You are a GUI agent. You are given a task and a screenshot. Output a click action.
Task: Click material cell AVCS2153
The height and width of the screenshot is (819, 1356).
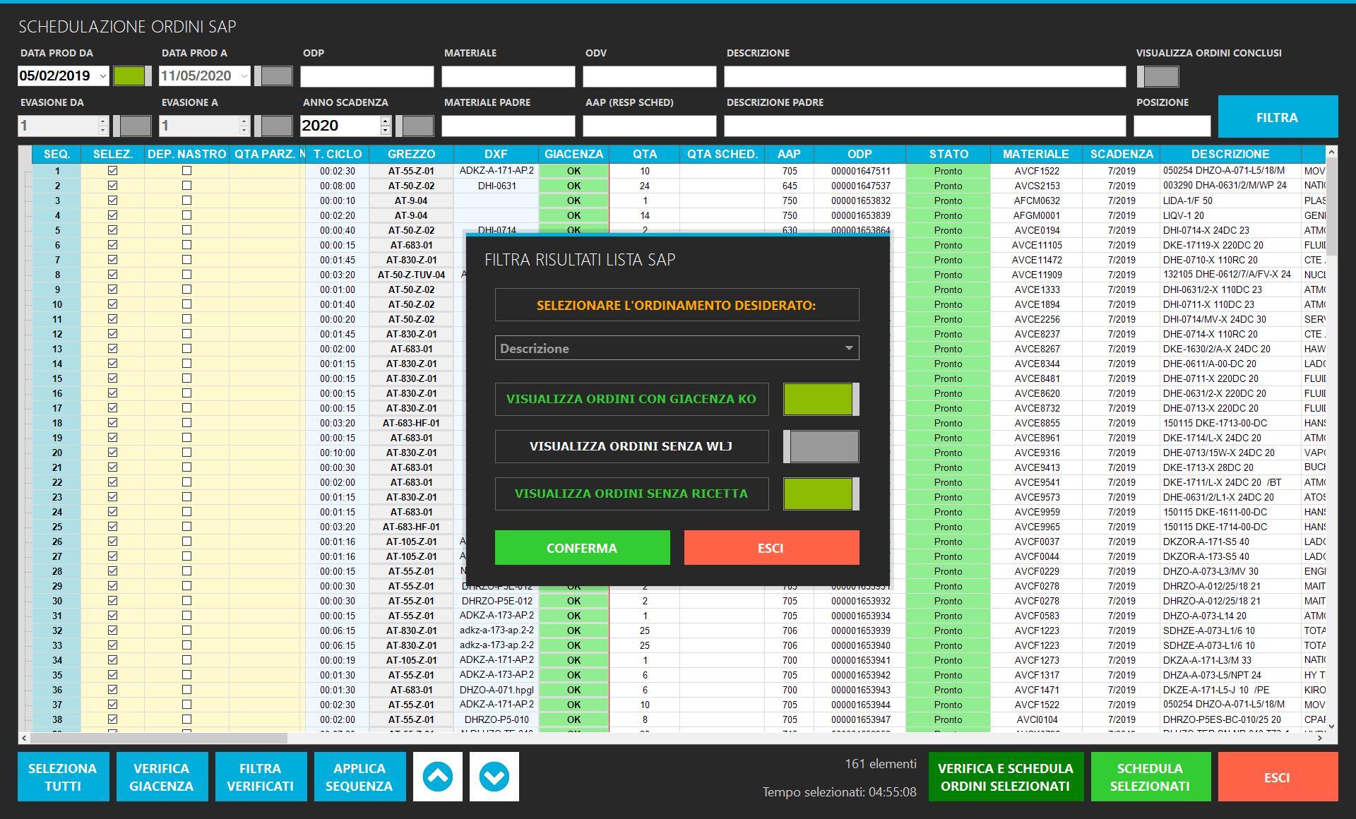pyautogui.click(x=1037, y=186)
